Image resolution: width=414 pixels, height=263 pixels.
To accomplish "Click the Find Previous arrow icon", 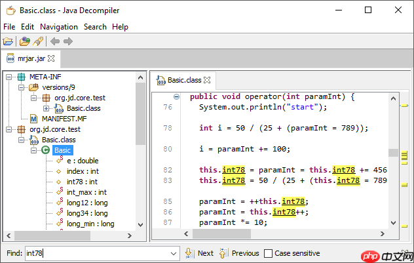I will coord(223,253).
